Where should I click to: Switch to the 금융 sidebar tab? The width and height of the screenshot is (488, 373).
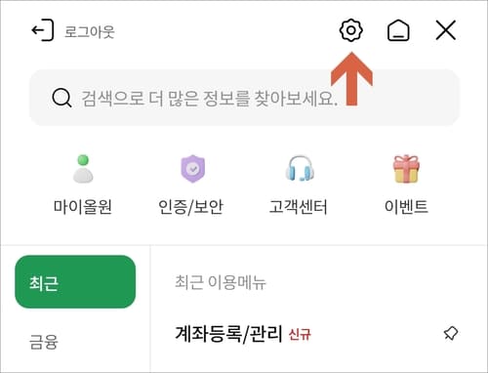[44, 342]
